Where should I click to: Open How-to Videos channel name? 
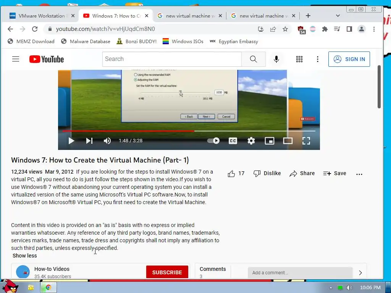[x=52, y=269]
